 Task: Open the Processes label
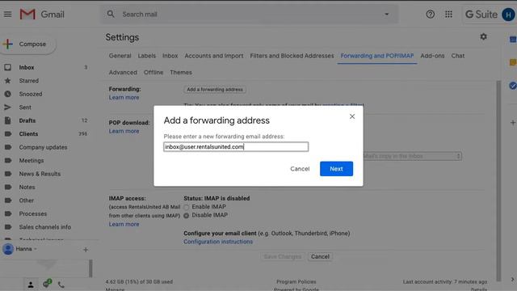tap(33, 213)
